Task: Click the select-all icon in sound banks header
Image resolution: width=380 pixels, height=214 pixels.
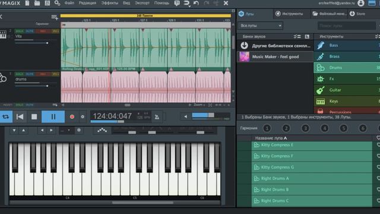Action: pos(297,36)
